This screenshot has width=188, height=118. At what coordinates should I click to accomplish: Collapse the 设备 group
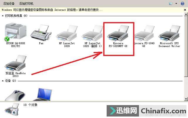[3, 81]
